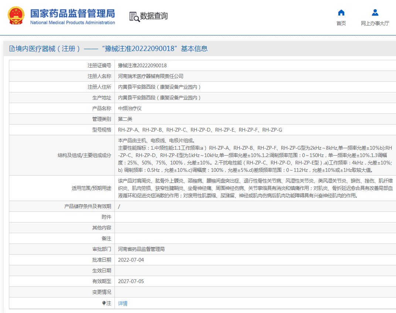Open the 详情 details link

pyautogui.click(x=123, y=303)
